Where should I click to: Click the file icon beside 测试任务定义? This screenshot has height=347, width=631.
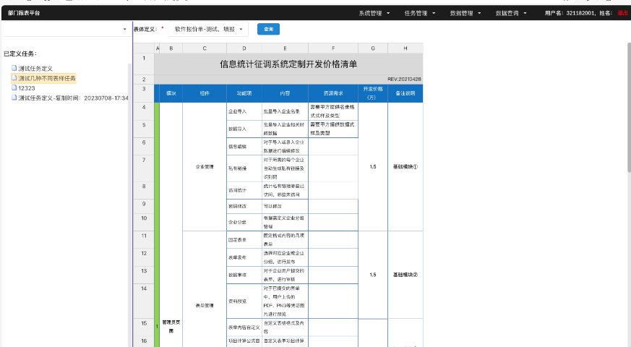tap(14, 68)
